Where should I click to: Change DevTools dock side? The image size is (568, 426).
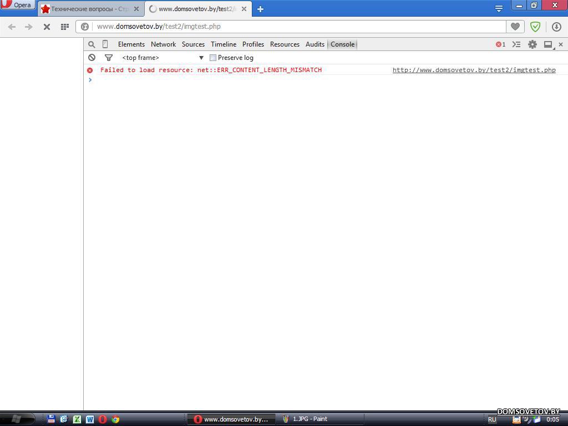(x=549, y=44)
